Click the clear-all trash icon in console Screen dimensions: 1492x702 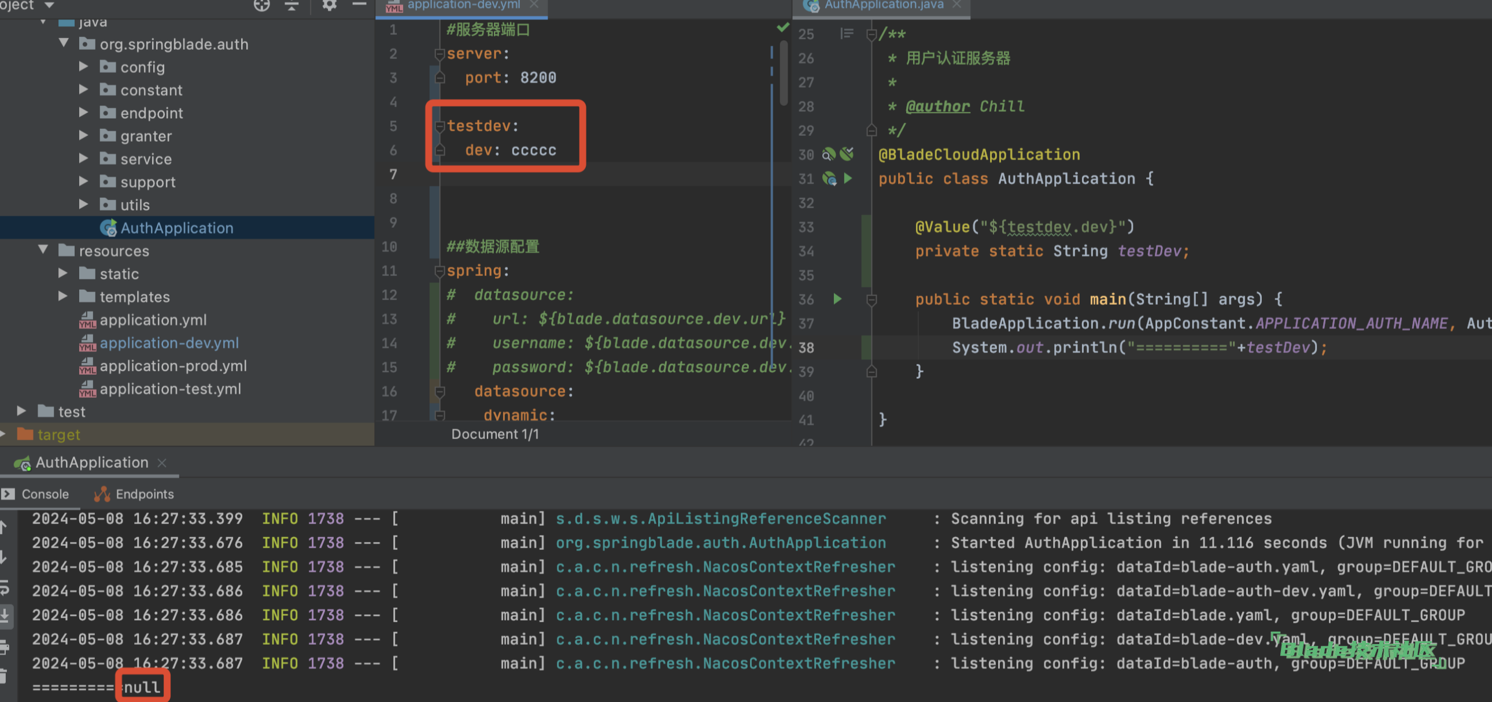[x=2, y=675]
